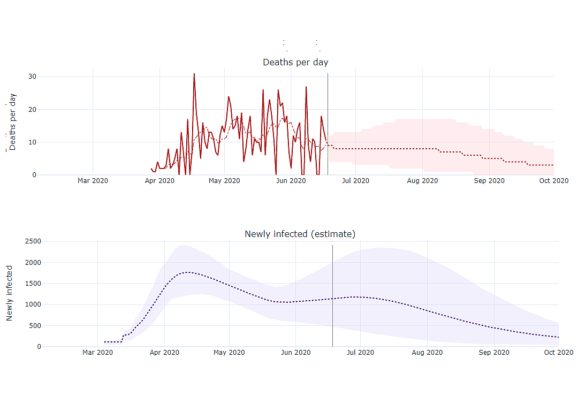Click the 1000 value on infections y-axis
This screenshot has height=412, width=578.
(x=33, y=304)
